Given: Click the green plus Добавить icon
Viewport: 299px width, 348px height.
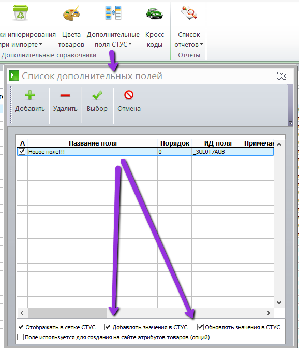Looking at the screenshot, I should point(30,95).
